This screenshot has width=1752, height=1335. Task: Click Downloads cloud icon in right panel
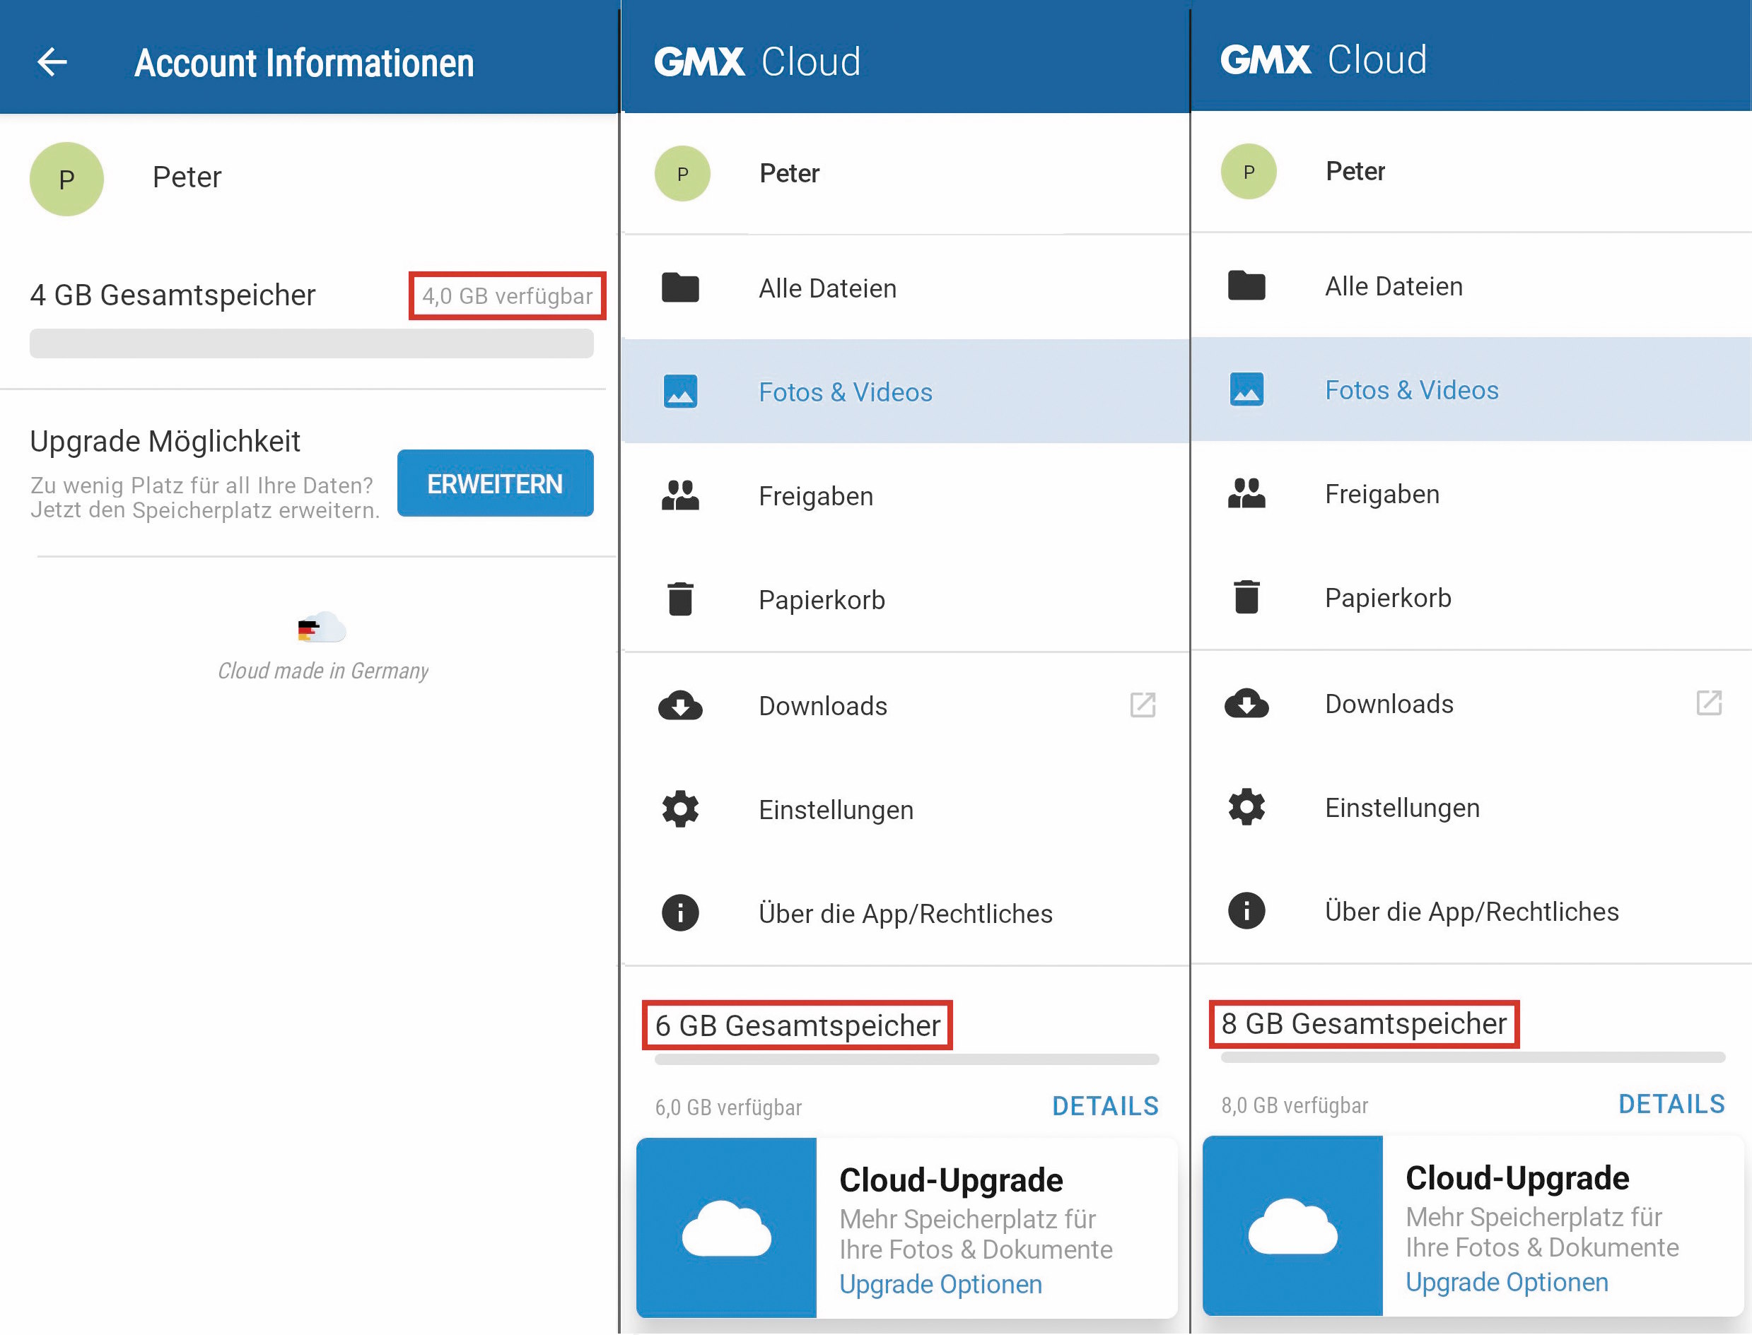(1246, 704)
